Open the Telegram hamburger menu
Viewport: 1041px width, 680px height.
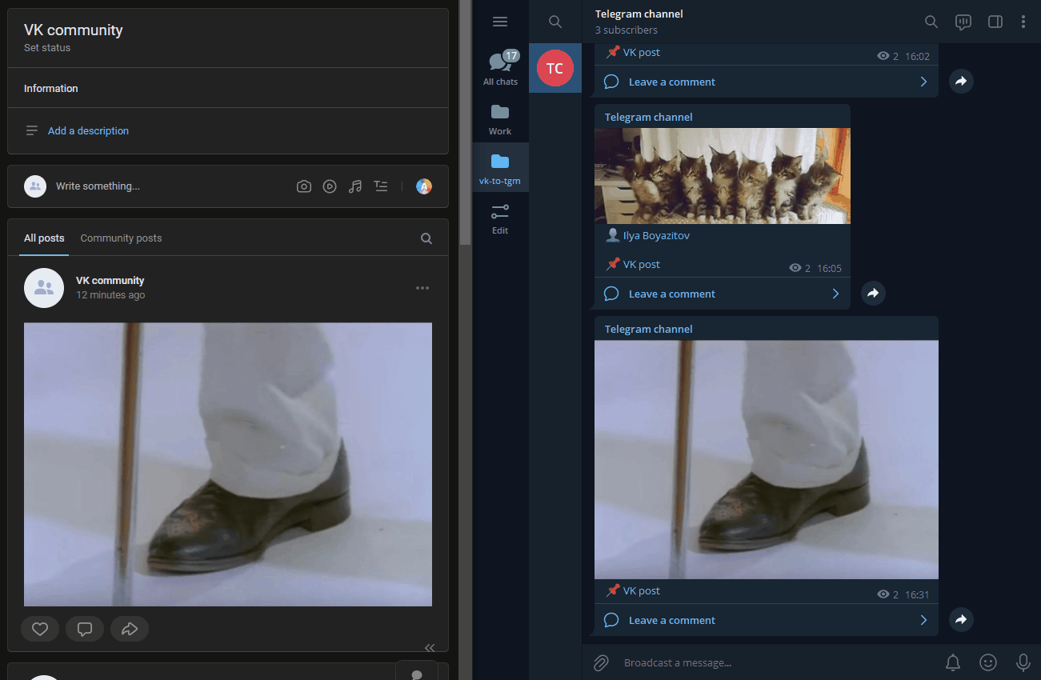pyautogui.click(x=500, y=22)
